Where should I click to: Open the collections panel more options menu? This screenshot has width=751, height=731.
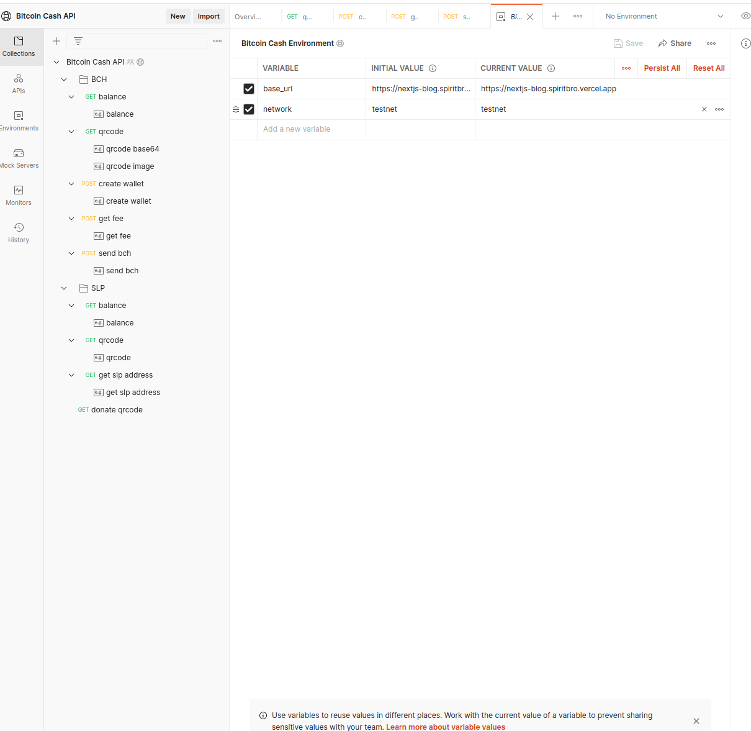click(217, 41)
